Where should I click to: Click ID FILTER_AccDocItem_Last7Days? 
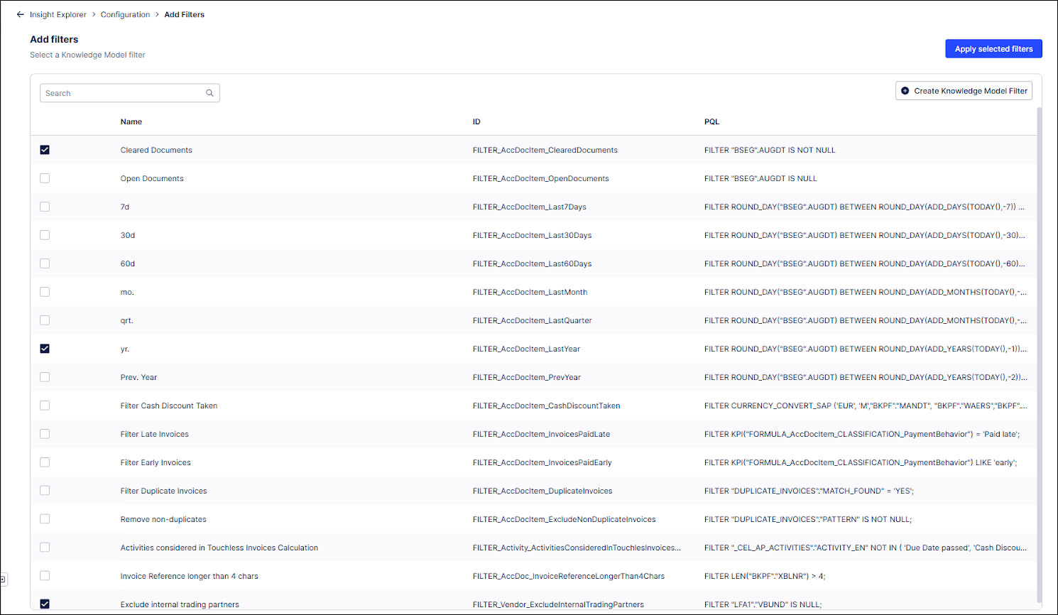click(x=530, y=207)
